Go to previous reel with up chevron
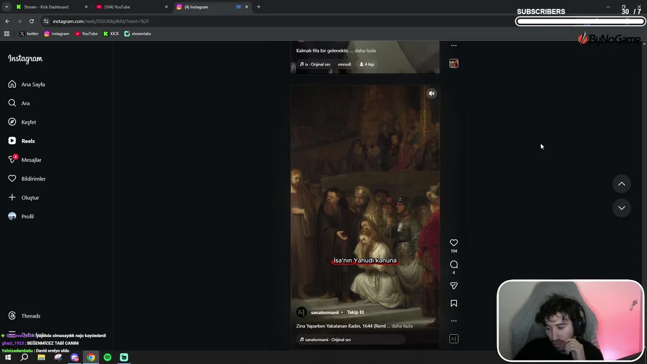The image size is (647, 364). point(622,184)
